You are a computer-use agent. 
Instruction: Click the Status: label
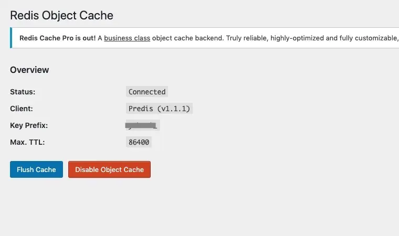[x=23, y=92]
